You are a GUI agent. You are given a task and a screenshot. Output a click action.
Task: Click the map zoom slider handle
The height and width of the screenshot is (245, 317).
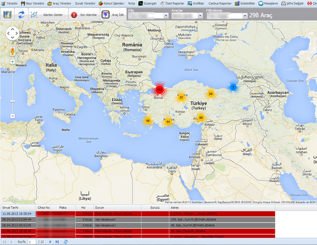coord(13,101)
